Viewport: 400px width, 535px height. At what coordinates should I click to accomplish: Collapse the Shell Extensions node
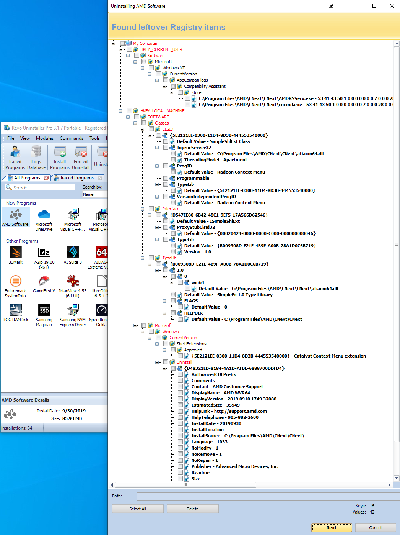[x=157, y=344]
